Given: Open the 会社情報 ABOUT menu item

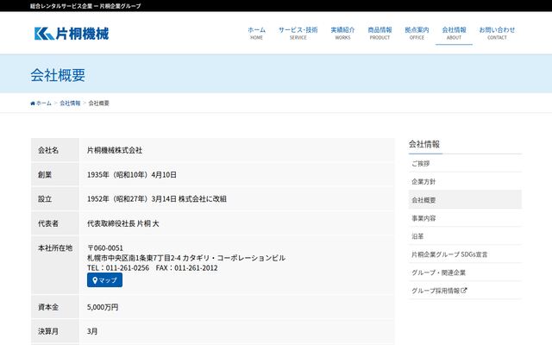Looking at the screenshot, I should [x=454, y=33].
